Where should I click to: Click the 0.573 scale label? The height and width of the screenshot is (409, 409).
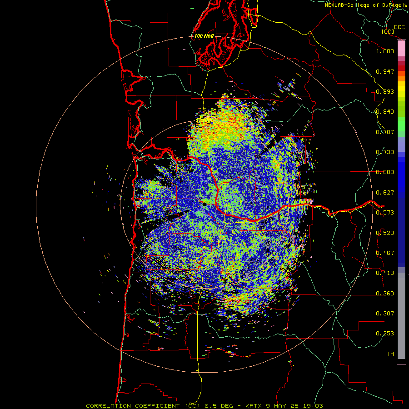pos(385,213)
